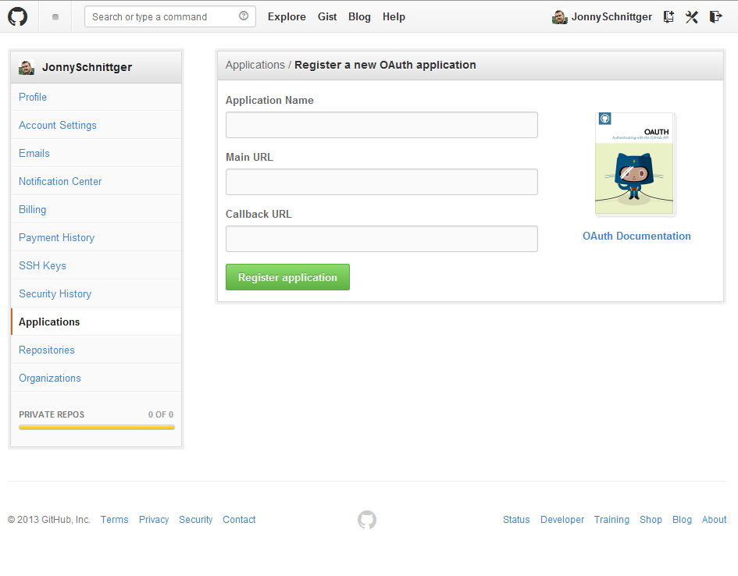Image resolution: width=738 pixels, height=576 pixels.
Task: Open the Security History tab
Action: [x=96, y=294]
